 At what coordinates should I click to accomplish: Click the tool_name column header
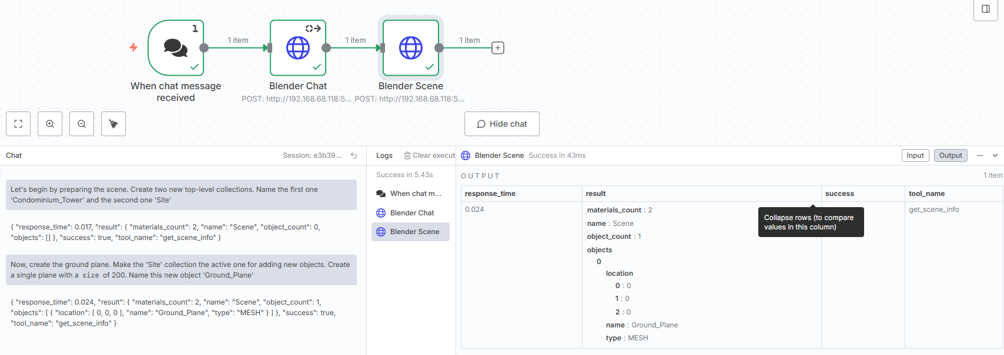[x=953, y=194]
